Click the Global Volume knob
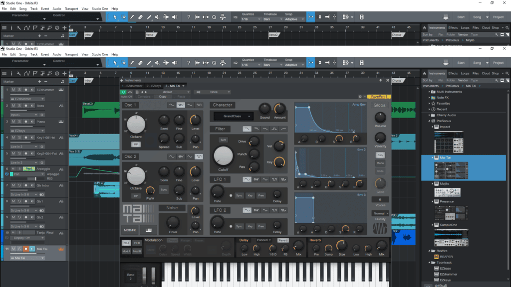The image size is (511, 287). [380, 118]
